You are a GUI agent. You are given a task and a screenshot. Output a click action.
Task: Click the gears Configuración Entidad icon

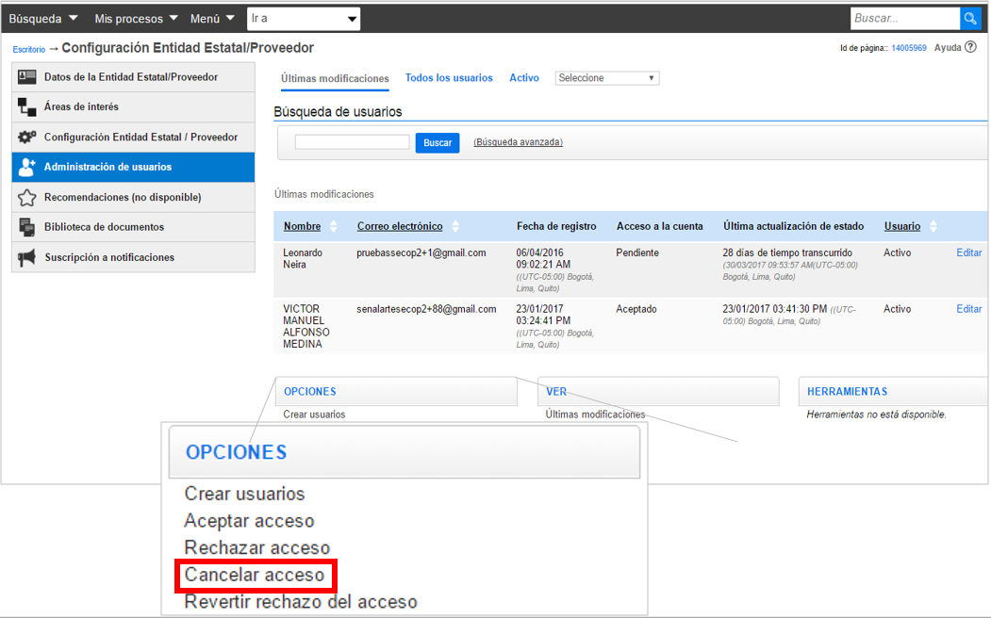tap(27, 138)
